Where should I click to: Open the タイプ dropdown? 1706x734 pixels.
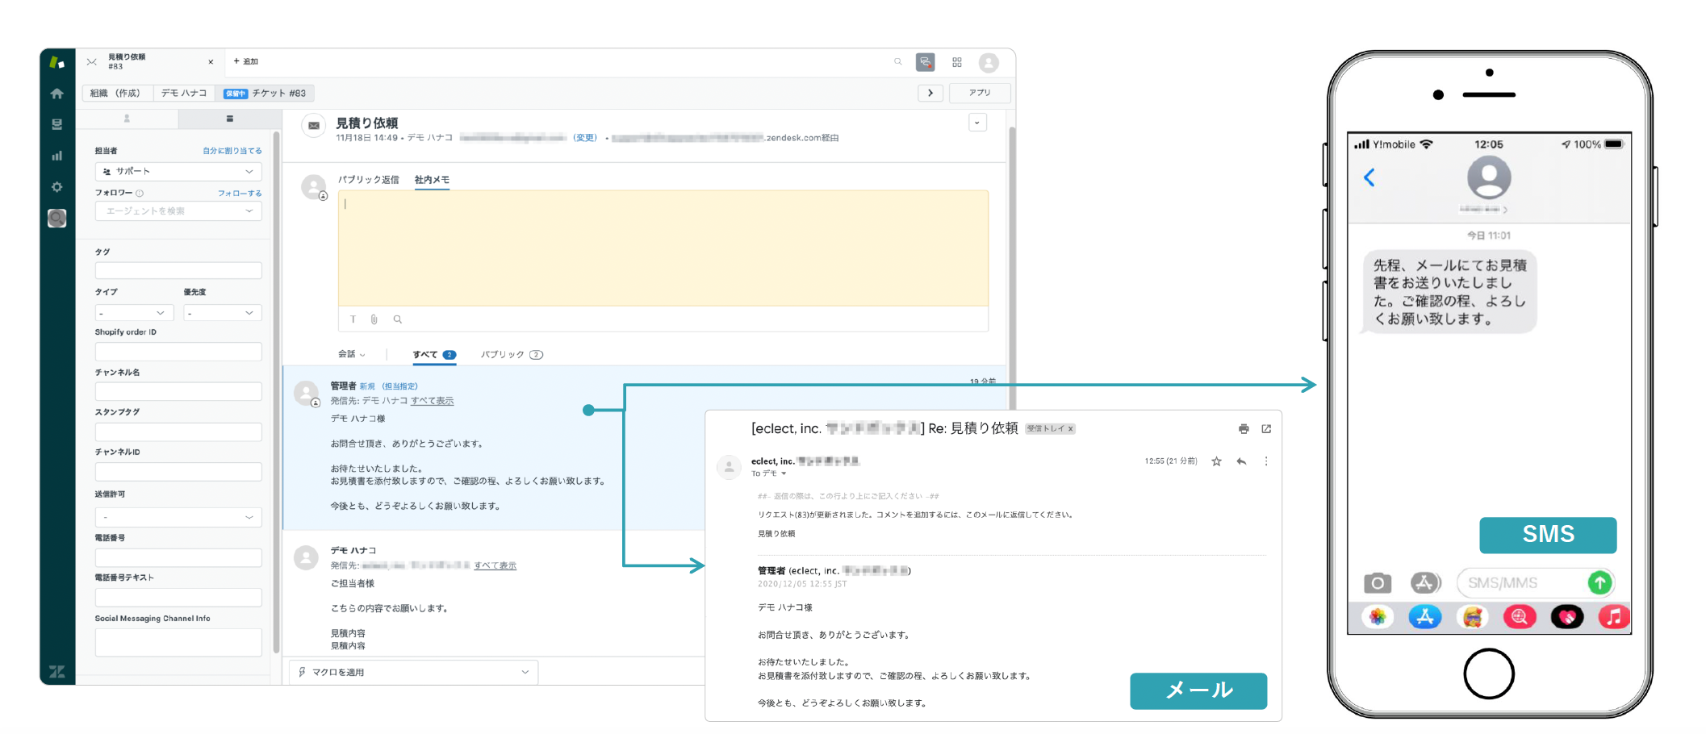click(134, 313)
